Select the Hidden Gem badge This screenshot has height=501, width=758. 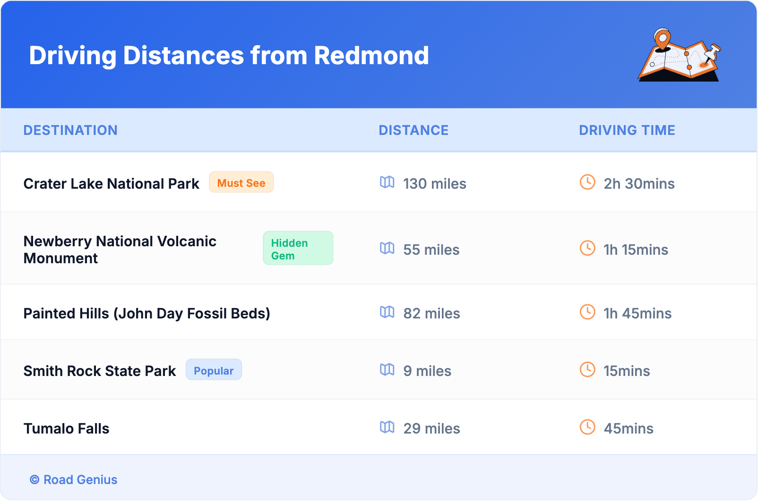pyautogui.click(x=298, y=249)
